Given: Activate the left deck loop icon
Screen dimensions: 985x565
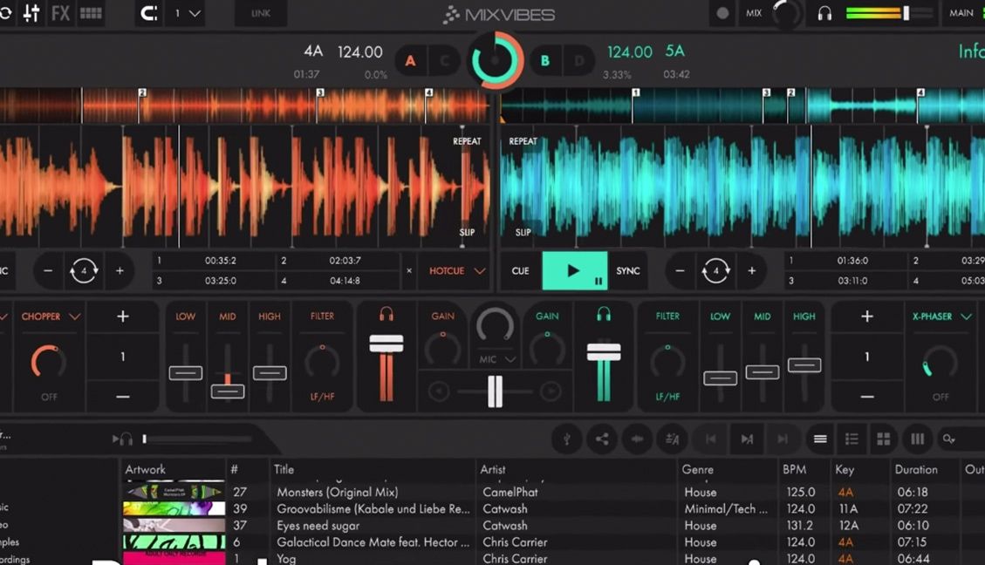Looking at the screenshot, I should click(x=84, y=270).
